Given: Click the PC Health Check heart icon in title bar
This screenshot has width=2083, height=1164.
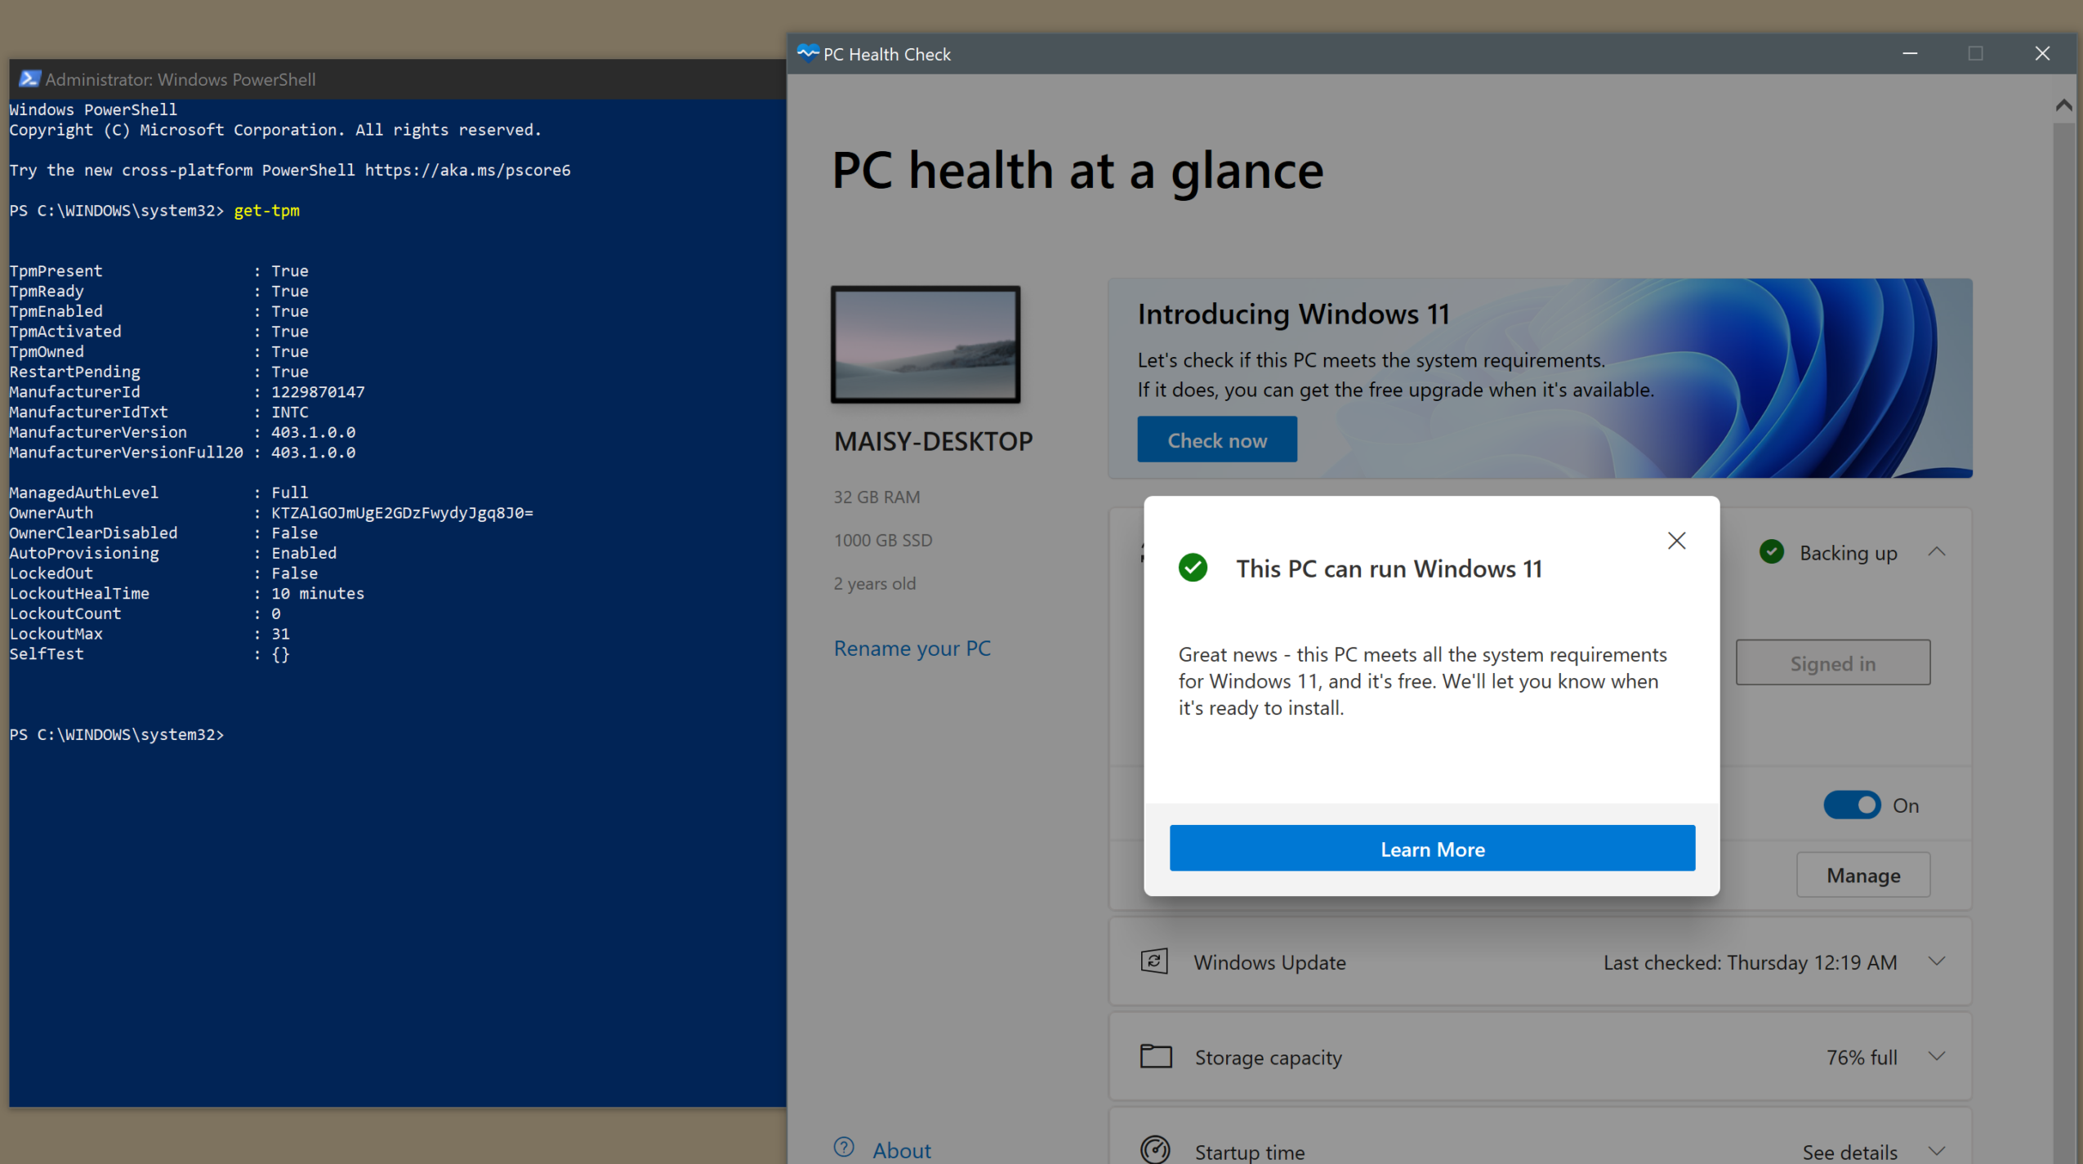Looking at the screenshot, I should tap(807, 53).
